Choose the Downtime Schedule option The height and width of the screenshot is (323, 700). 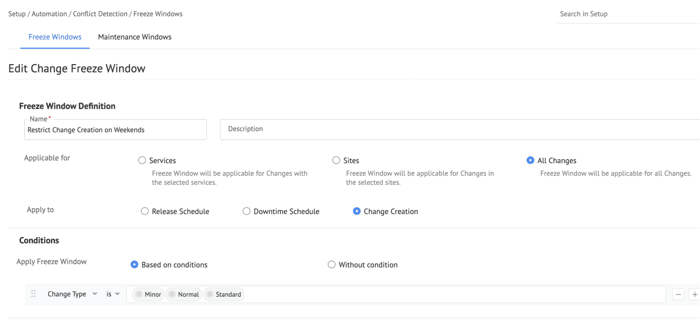tap(247, 211)
